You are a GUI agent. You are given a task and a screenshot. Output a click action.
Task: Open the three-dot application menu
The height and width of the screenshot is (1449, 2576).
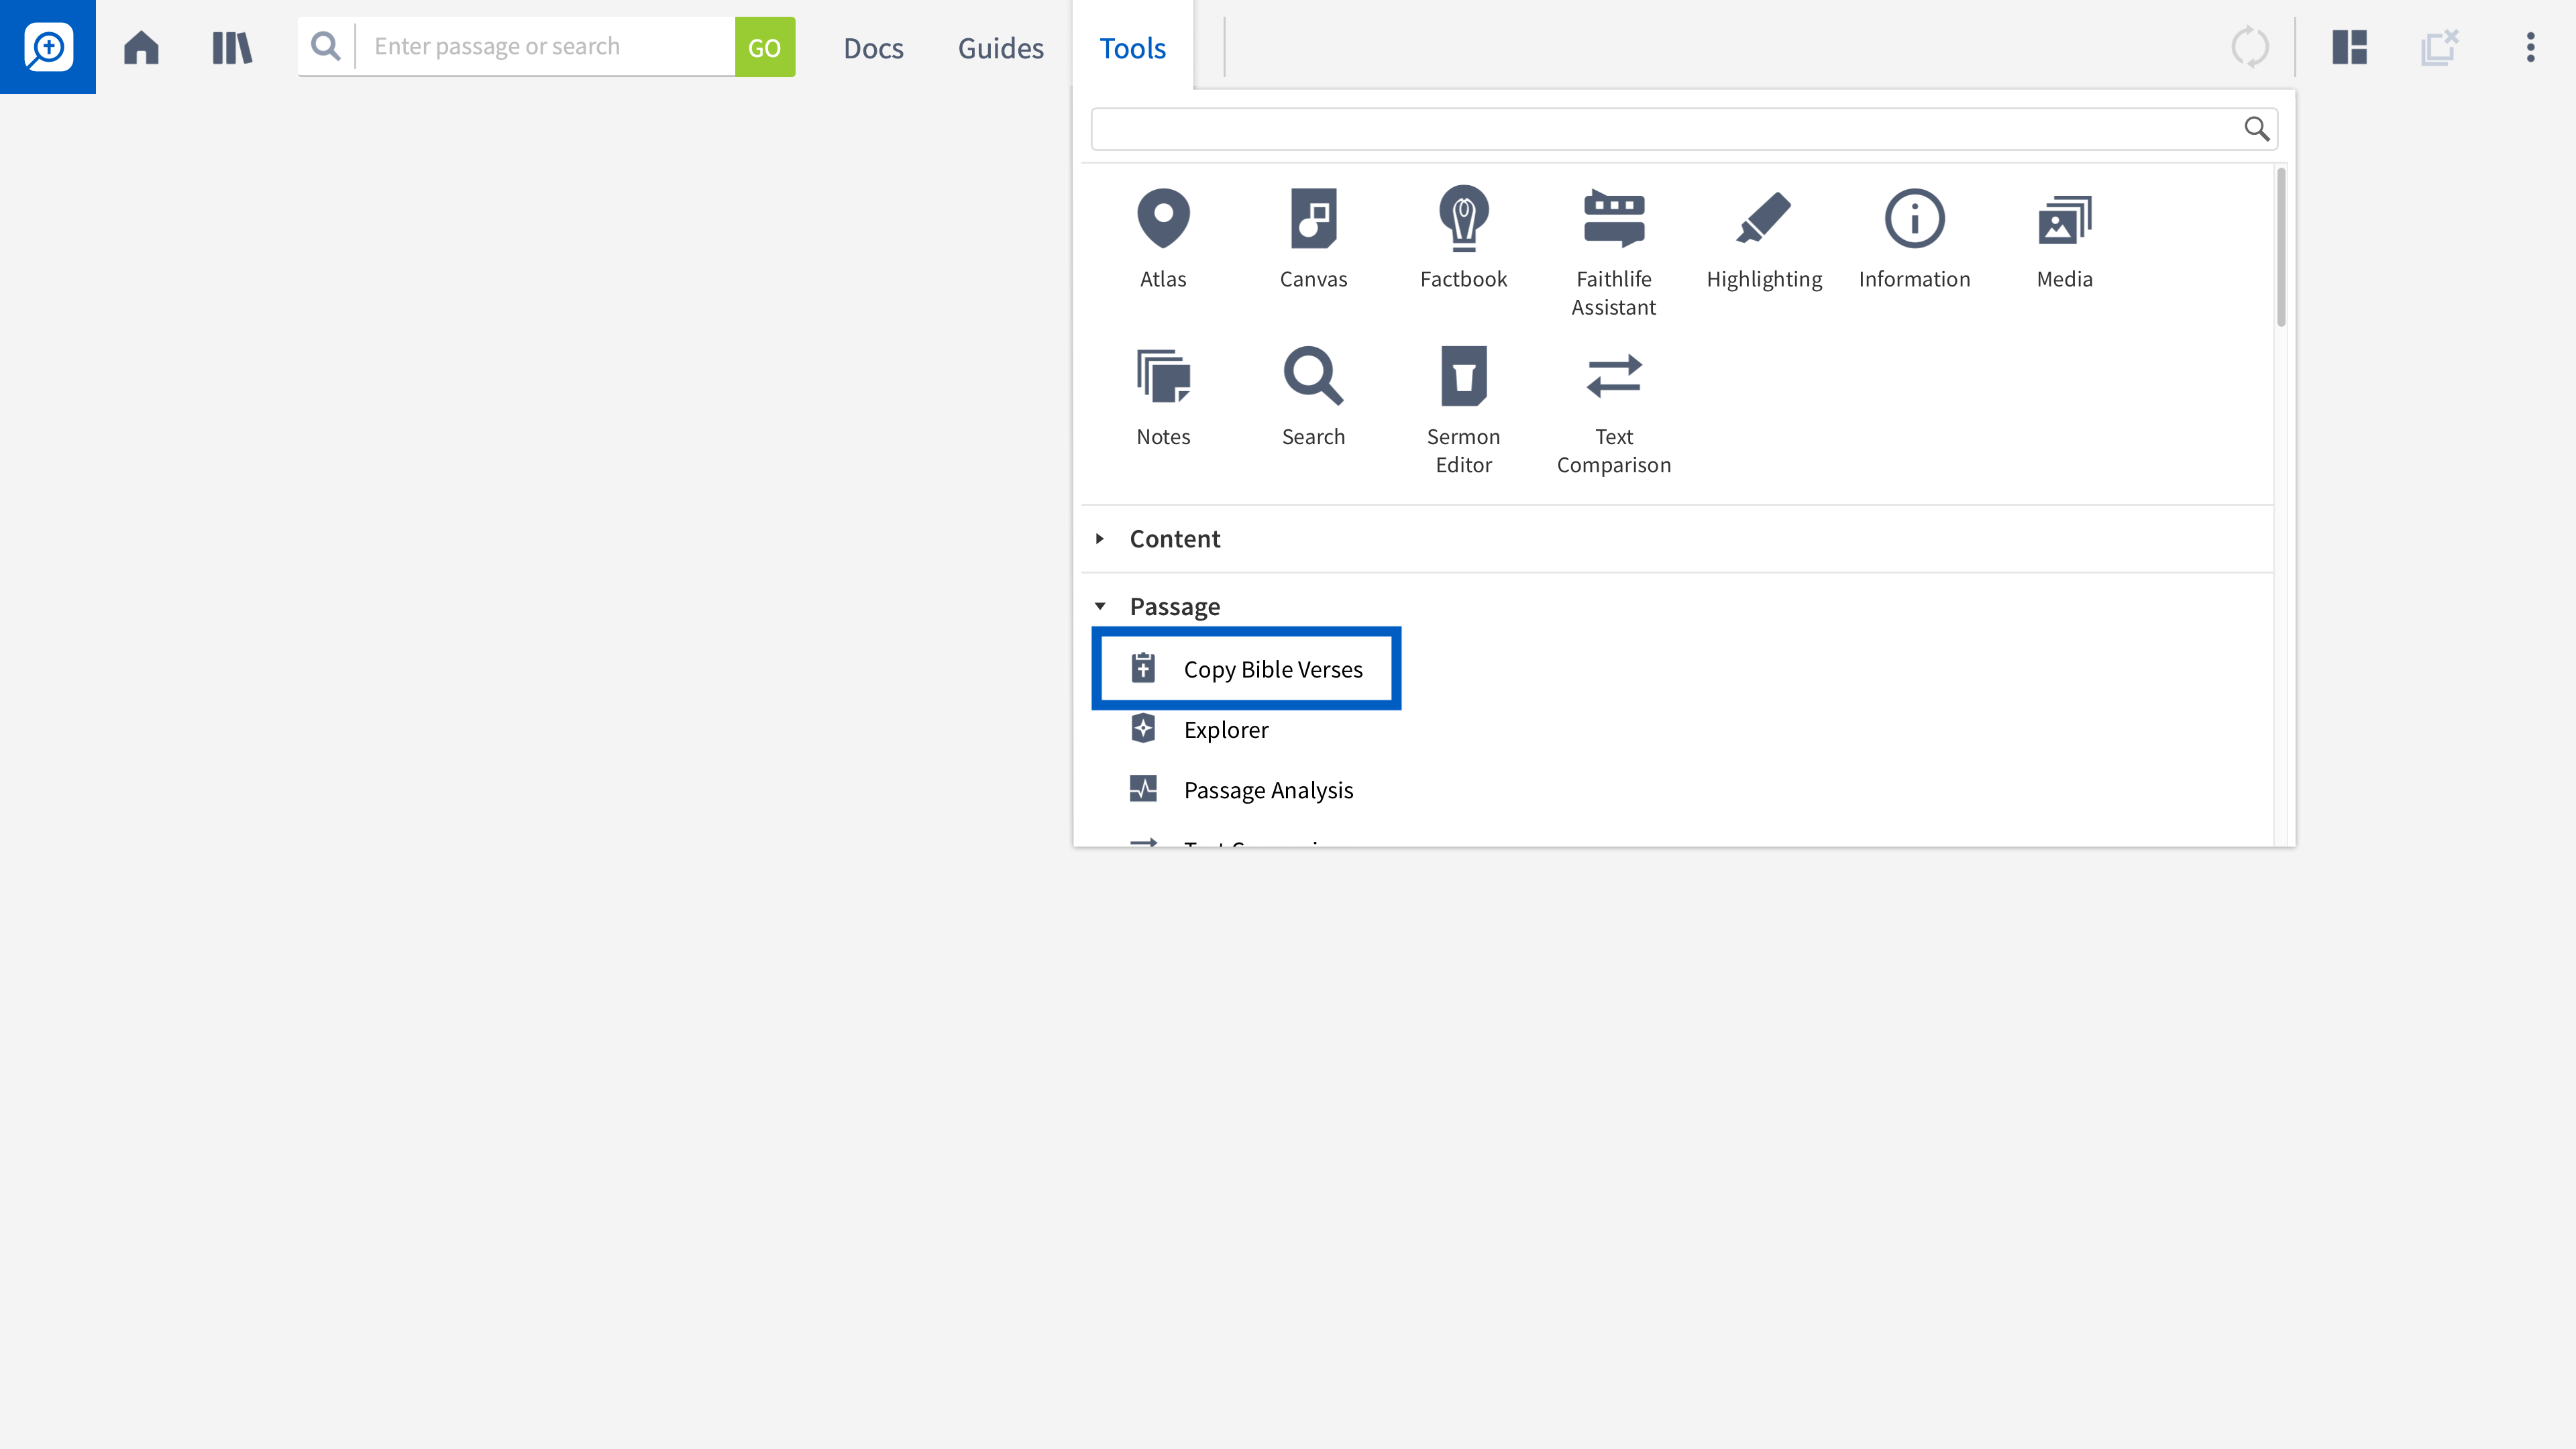[x=2530, y=47]
